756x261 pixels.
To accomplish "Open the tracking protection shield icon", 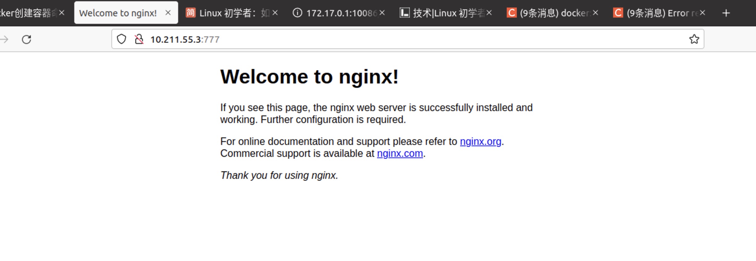I will pyautogui.click(x=121, y=39).
